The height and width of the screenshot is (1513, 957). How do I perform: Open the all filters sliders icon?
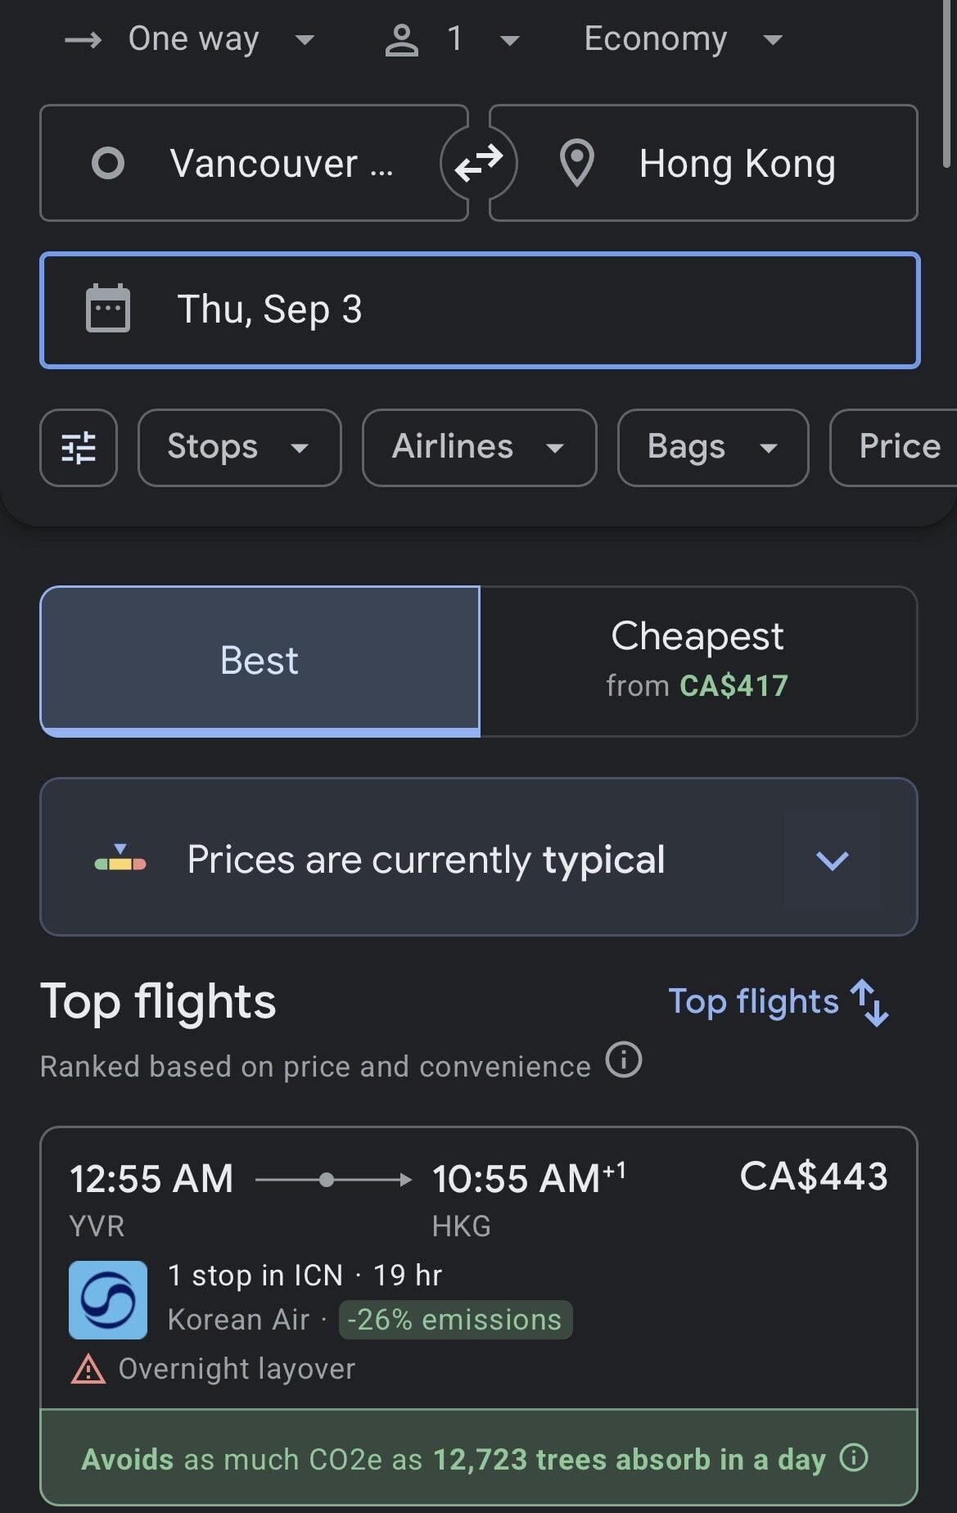tap(79, 448)
